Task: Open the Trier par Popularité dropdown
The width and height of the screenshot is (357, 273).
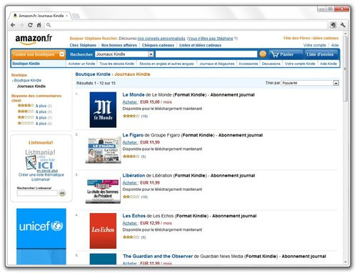Action: click(310, 83)
